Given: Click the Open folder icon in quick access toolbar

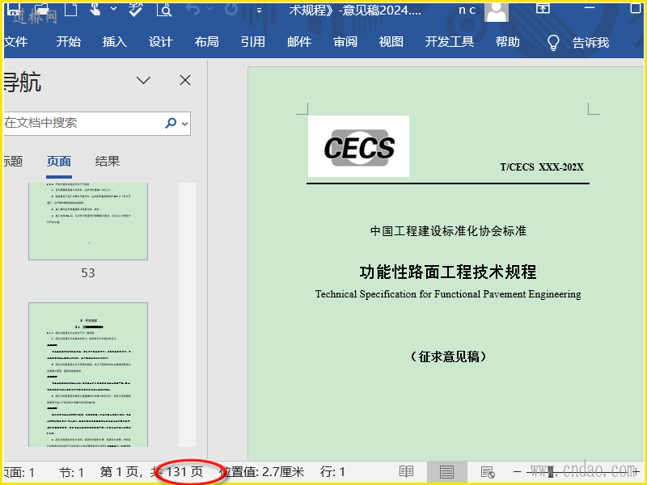Looking at the screenshot, I should (x=41, y=8).
